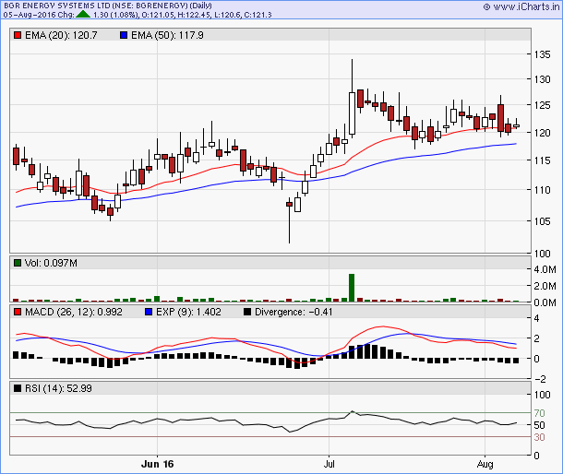Click the last candlestick on the chart

coord(516,125)
